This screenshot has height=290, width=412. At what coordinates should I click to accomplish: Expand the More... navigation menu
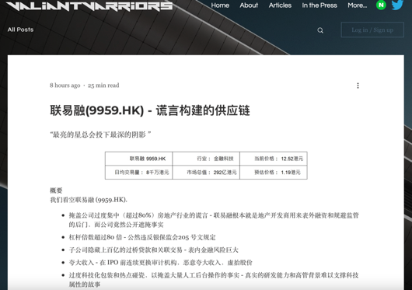click(357, 5)
